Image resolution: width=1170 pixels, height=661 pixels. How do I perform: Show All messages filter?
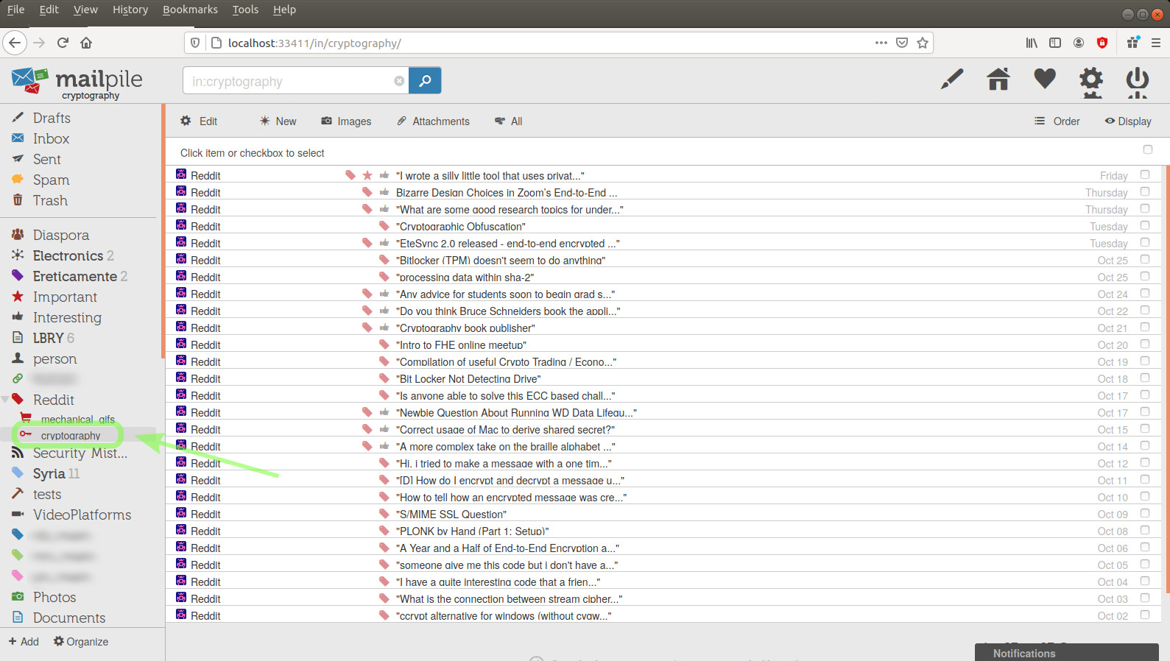coord(508,121)
